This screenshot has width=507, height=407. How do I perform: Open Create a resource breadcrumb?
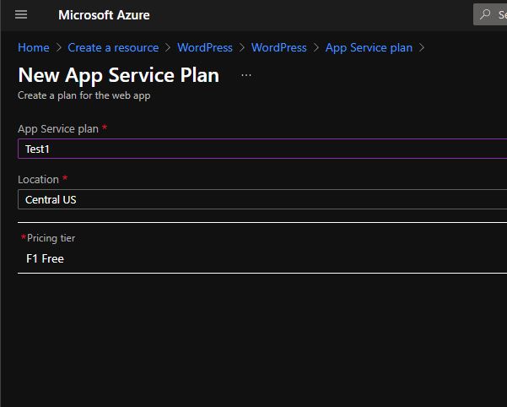point(113,47)
